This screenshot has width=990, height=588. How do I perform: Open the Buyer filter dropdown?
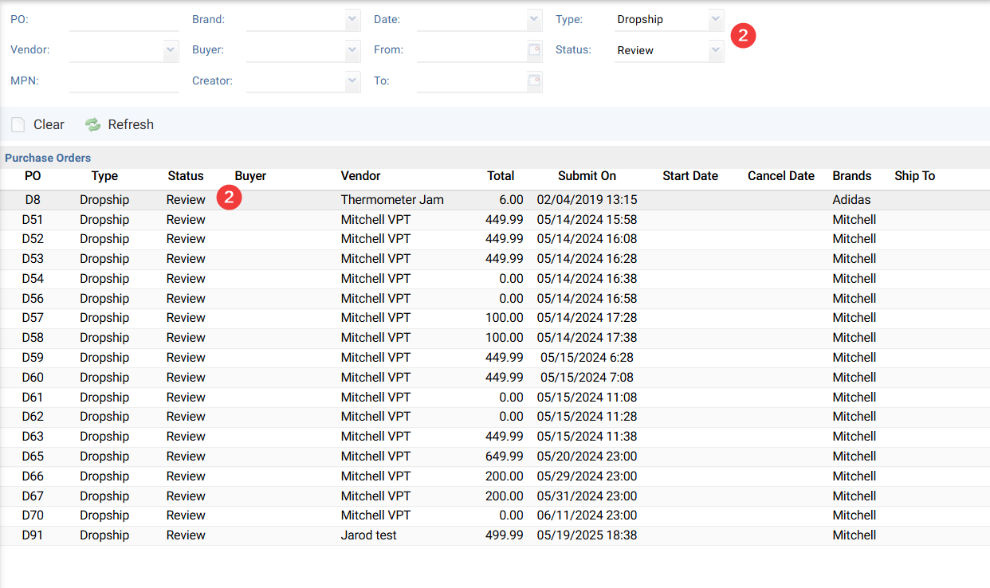(352, 50)
